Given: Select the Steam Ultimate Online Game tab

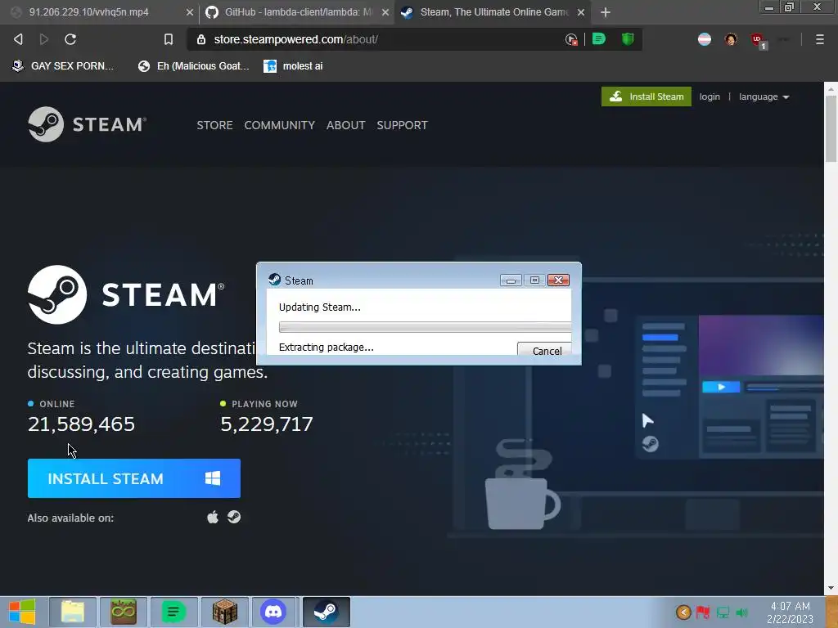Looking at the screenshot, I should pos(492,12).
